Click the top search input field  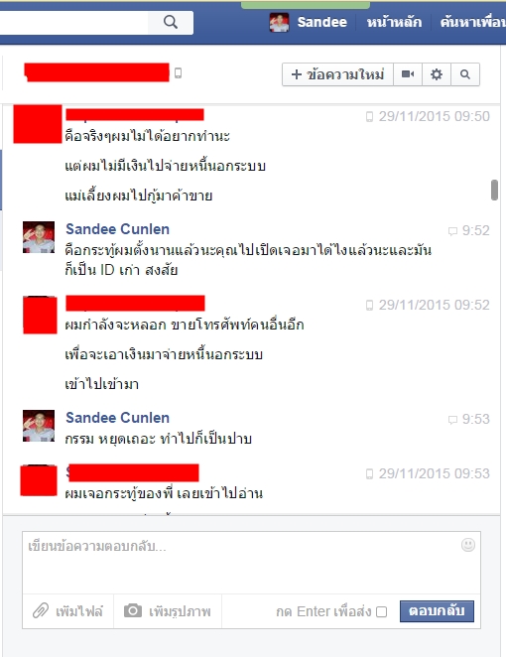[73, 22]
